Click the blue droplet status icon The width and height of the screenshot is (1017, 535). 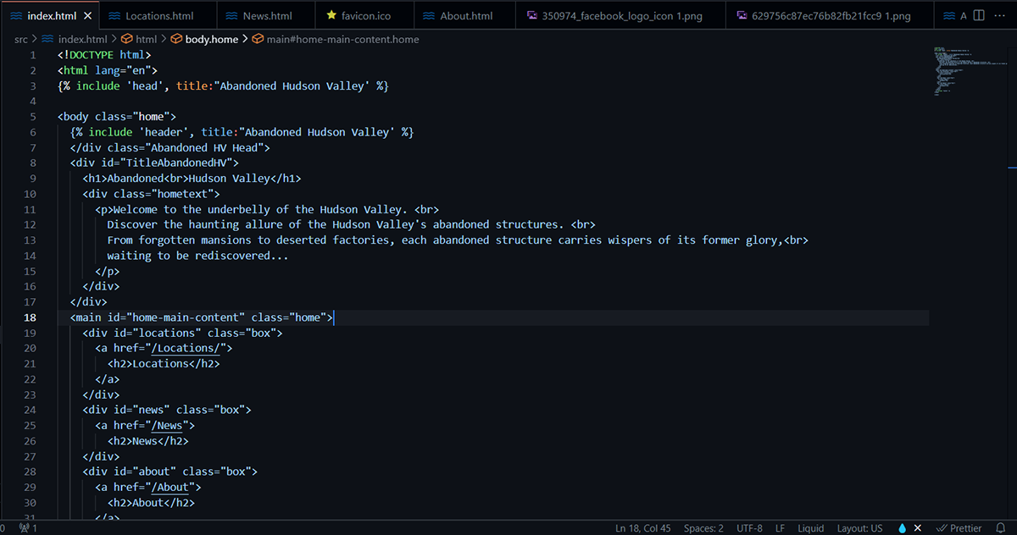[902, 528]
